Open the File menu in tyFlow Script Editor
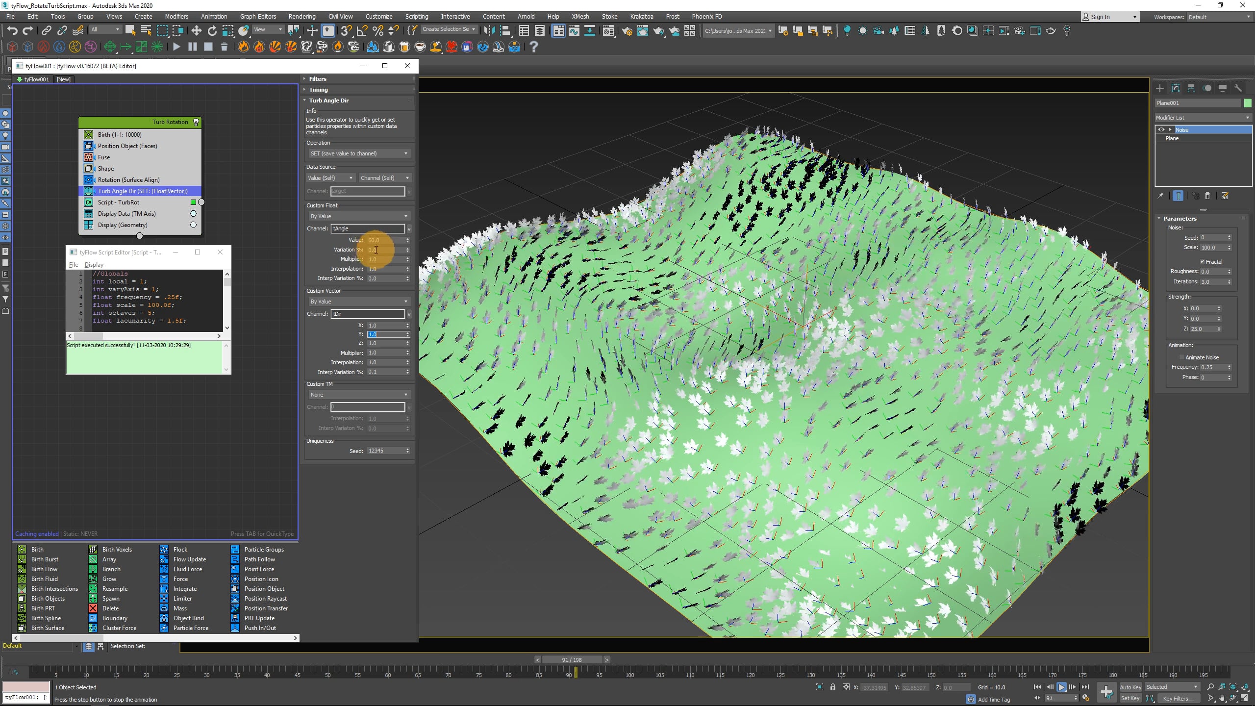Screen dimensions: 1255x706 [74, 264]
